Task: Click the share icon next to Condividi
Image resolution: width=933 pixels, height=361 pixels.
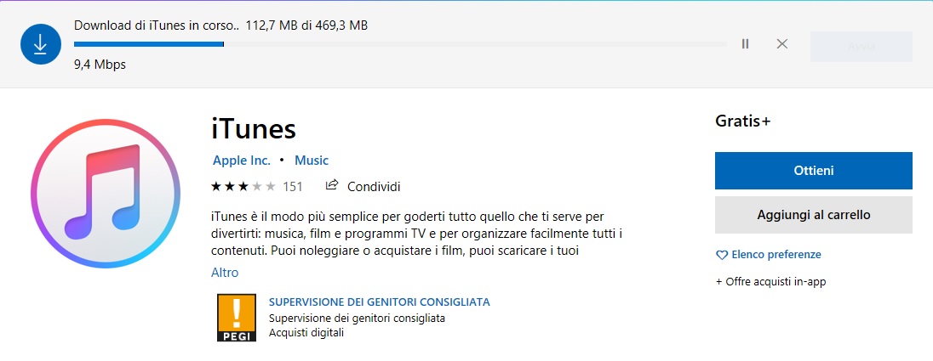Action: click(332, 185)
